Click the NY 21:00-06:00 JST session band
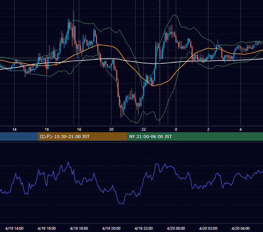This screenshot has height=232, width=263. 195,136
